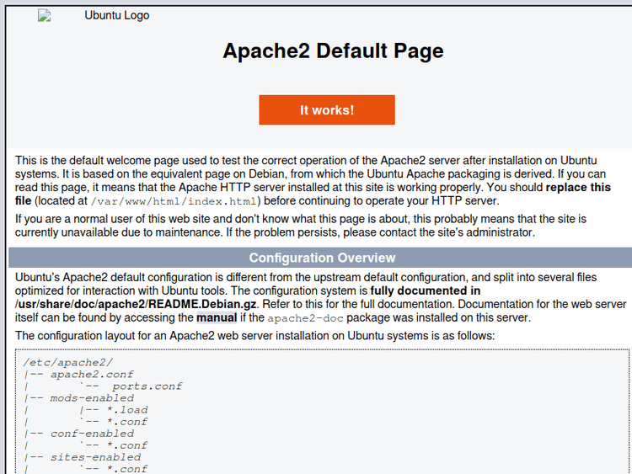This screenshot has height=474, width=632.
Task: Select the apache2.conf entry in layout
Action: (x=91, y=375)
